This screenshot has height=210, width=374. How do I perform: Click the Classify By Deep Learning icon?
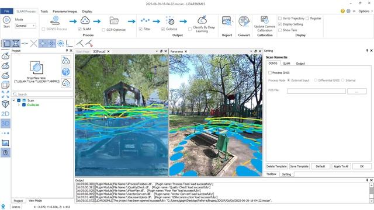[x=202, y=20]
